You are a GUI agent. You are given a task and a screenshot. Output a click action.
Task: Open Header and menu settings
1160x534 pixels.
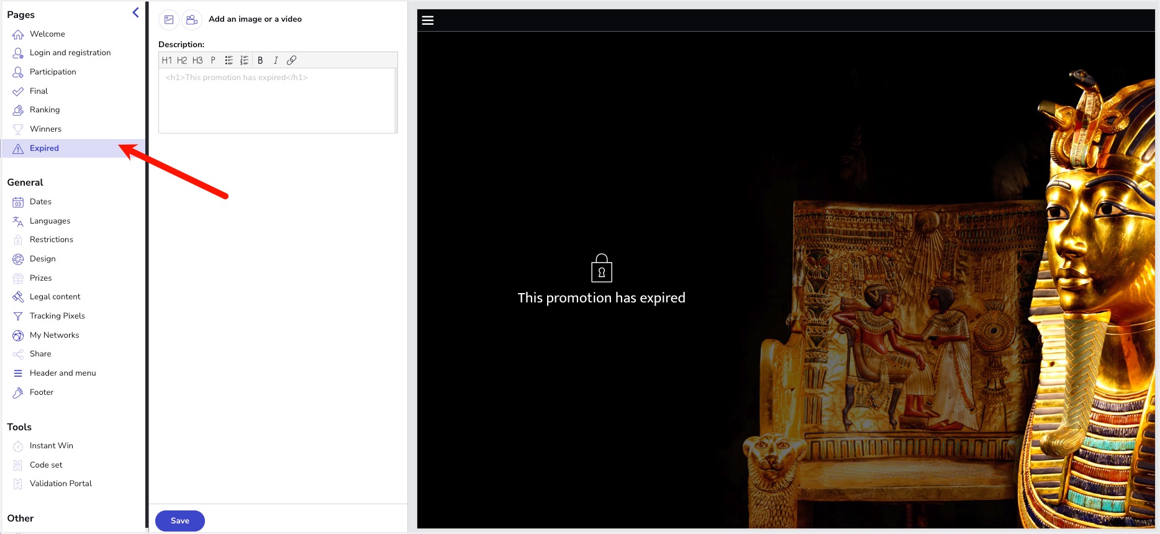point(63,373)
